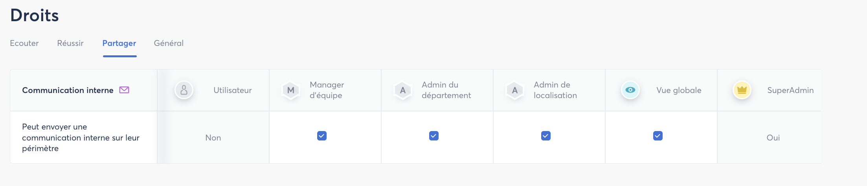Disable Admin de localisation permission checkbox

(546, 136)
